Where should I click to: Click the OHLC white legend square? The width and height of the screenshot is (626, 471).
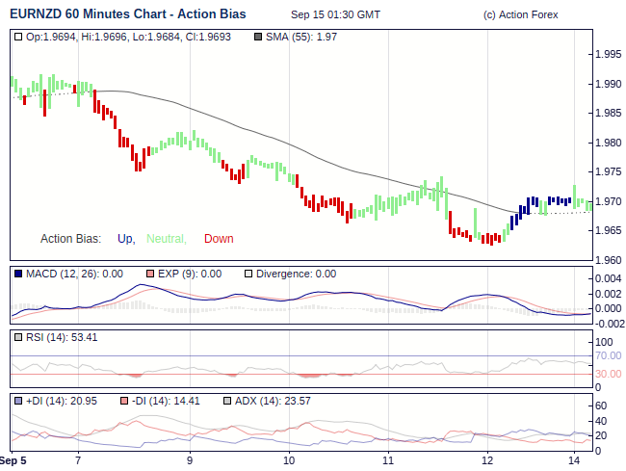[18, 38]
